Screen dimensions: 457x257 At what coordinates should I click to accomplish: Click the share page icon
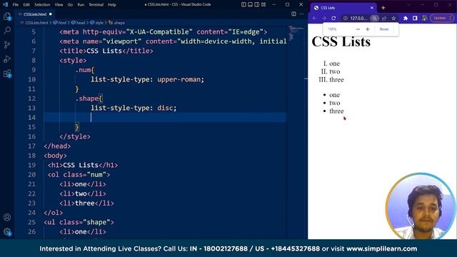[384, 18]
